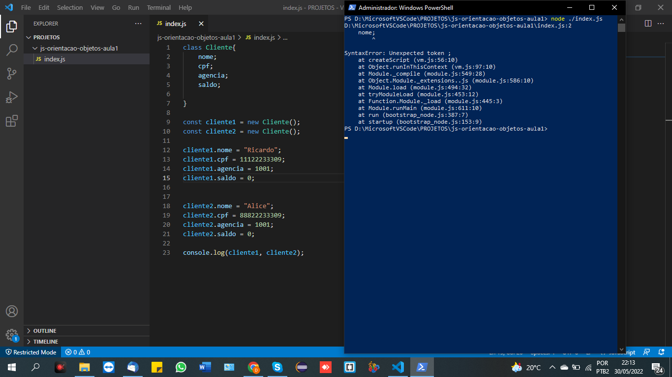Click line 23 console.log statement
This screenshot has height=377, width=672.
point(244,252)
